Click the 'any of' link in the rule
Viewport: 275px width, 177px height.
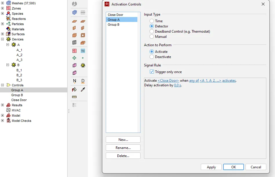pyautogui.click(x=194, y=81)
